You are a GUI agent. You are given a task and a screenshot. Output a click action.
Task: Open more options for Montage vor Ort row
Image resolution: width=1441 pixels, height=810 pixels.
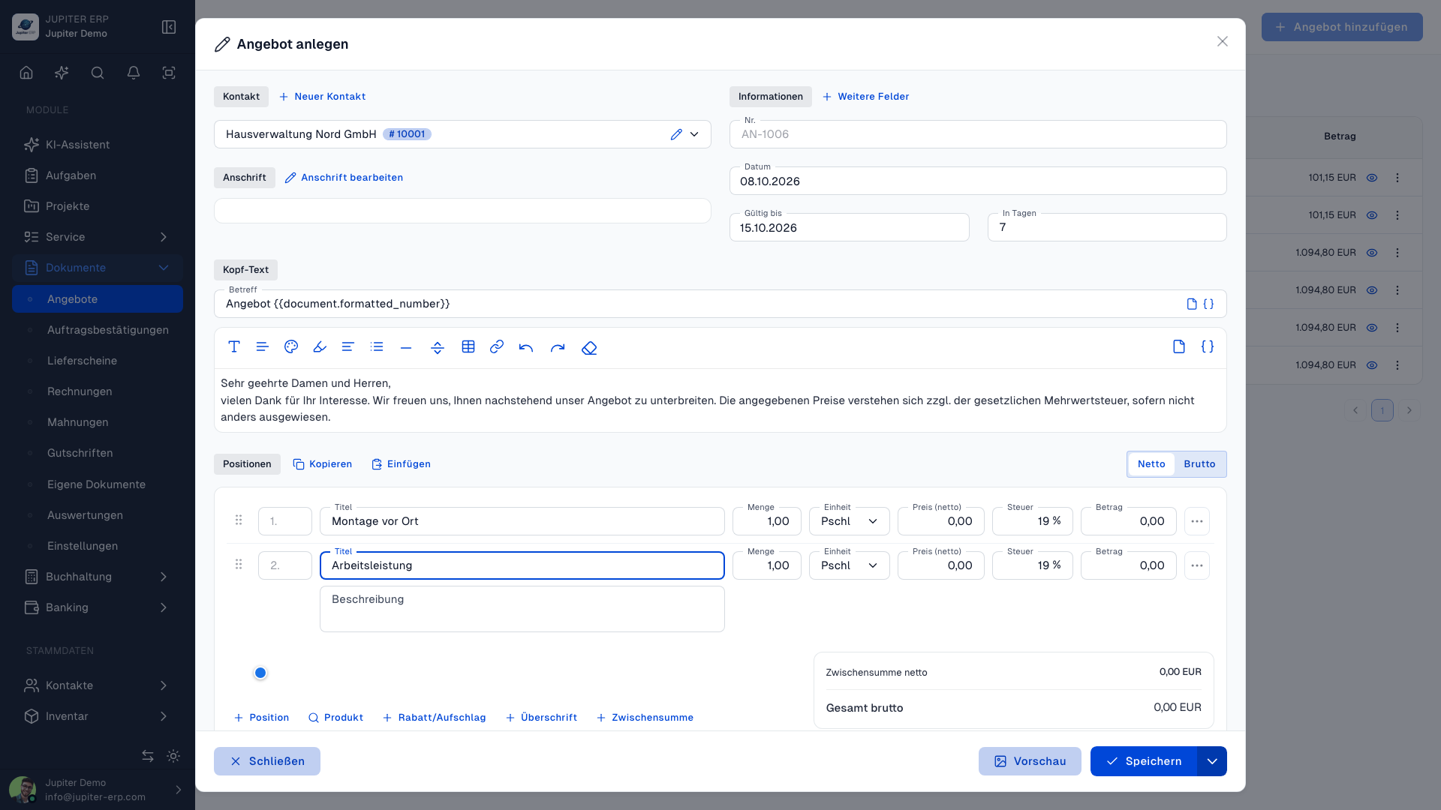pyautogui.click(x=1197, y=521)
